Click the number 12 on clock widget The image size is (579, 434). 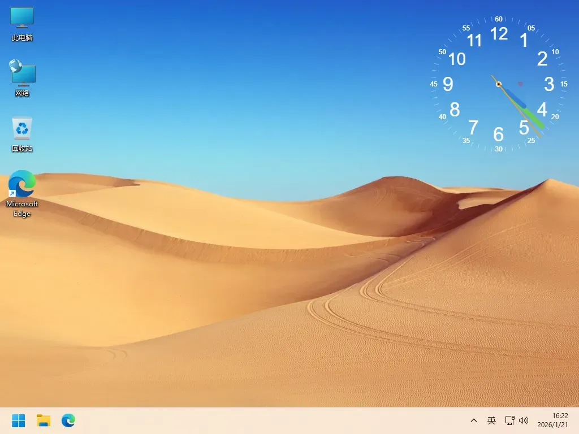click(x=499, y=34)
